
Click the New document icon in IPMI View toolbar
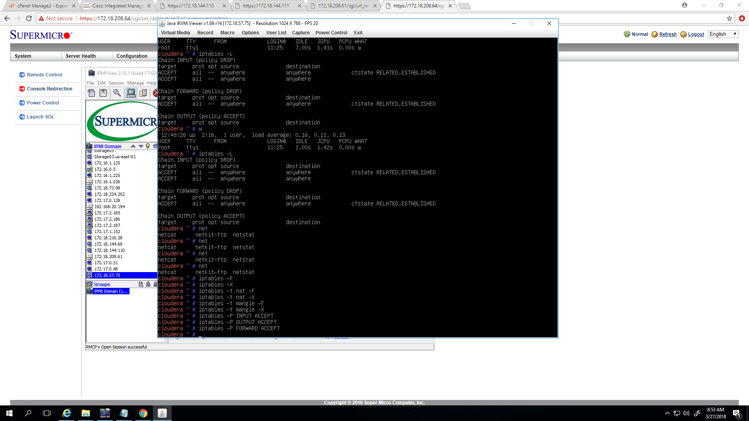(91, 93)
